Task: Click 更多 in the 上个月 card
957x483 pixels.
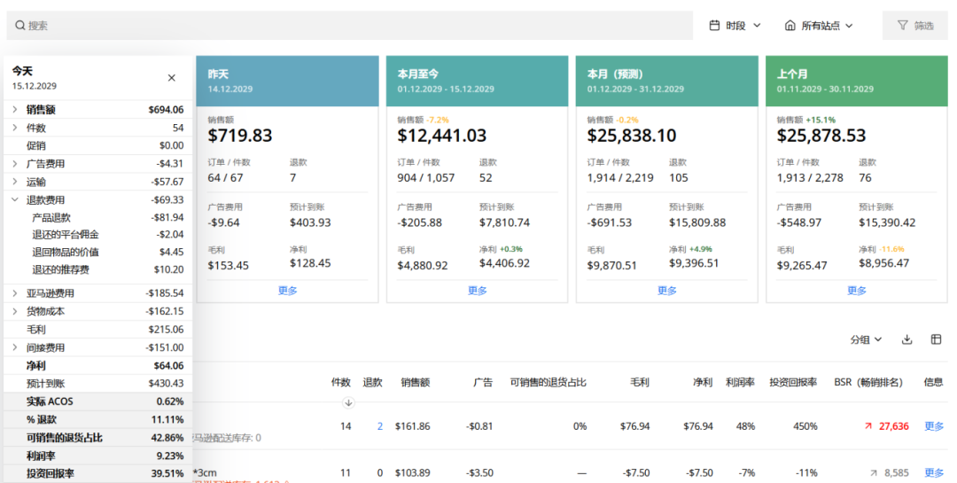Action: [x=857, y=291]
